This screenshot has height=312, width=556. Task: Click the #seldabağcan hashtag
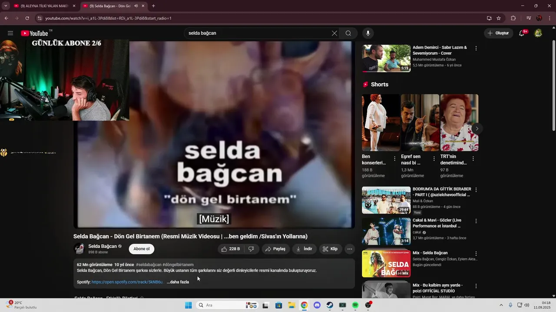click(149, 265)
